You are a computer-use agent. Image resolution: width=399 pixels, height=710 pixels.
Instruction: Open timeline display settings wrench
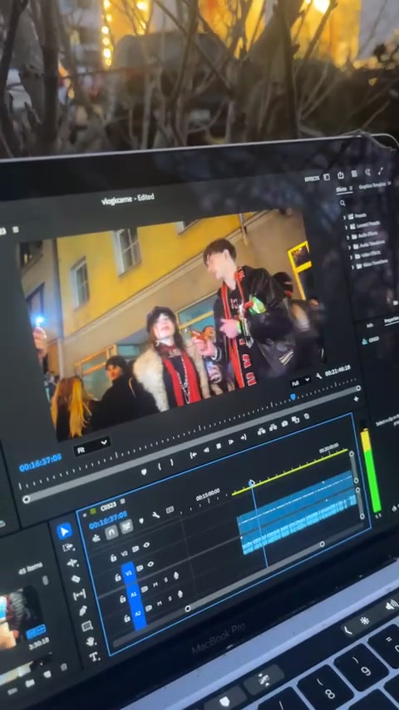(x=155, y=515)
